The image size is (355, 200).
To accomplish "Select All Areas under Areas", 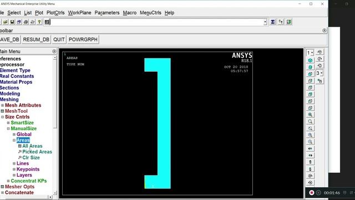I will pos(32,146).
